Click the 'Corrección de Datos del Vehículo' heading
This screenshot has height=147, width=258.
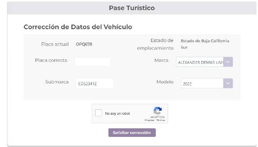pos(78,27)
